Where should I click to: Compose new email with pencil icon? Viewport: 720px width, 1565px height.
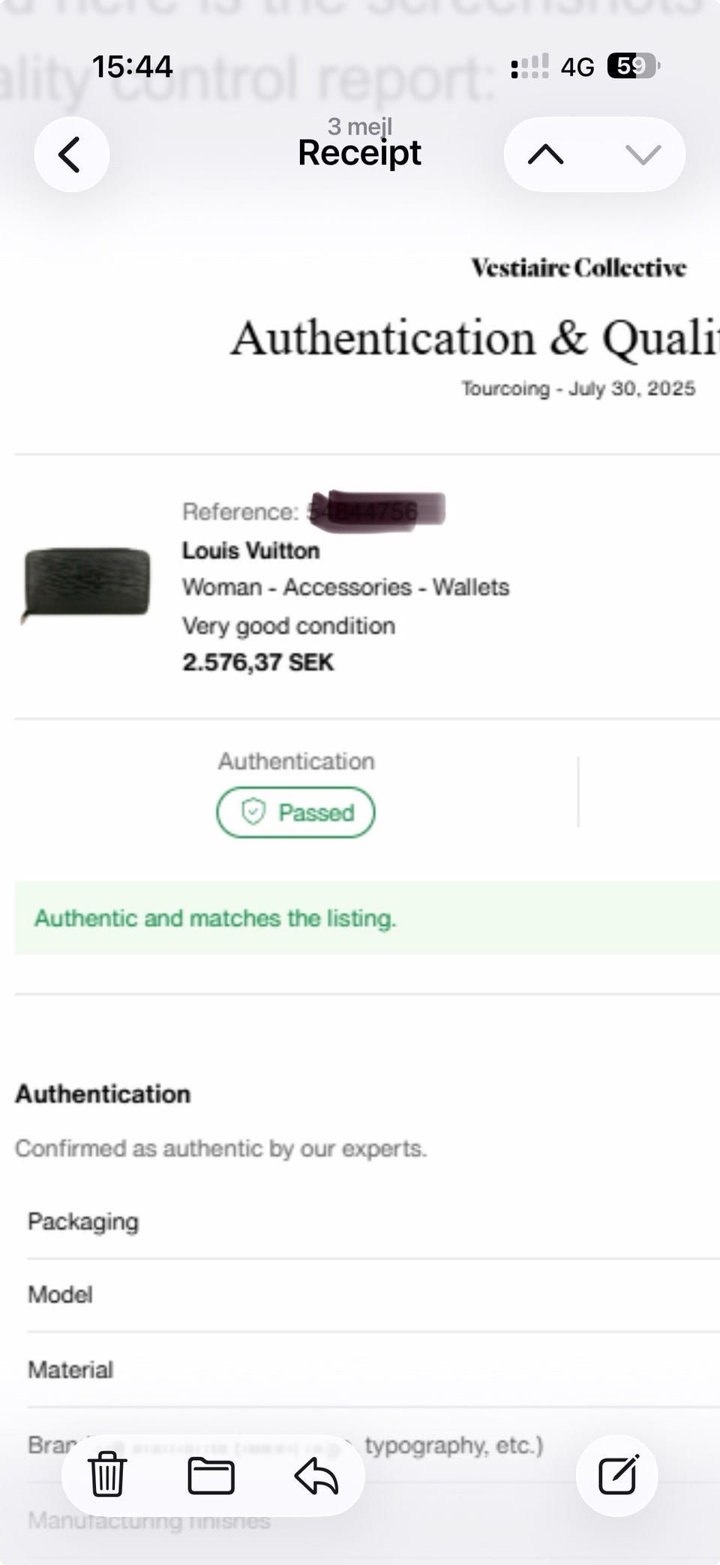[617, 1474]
